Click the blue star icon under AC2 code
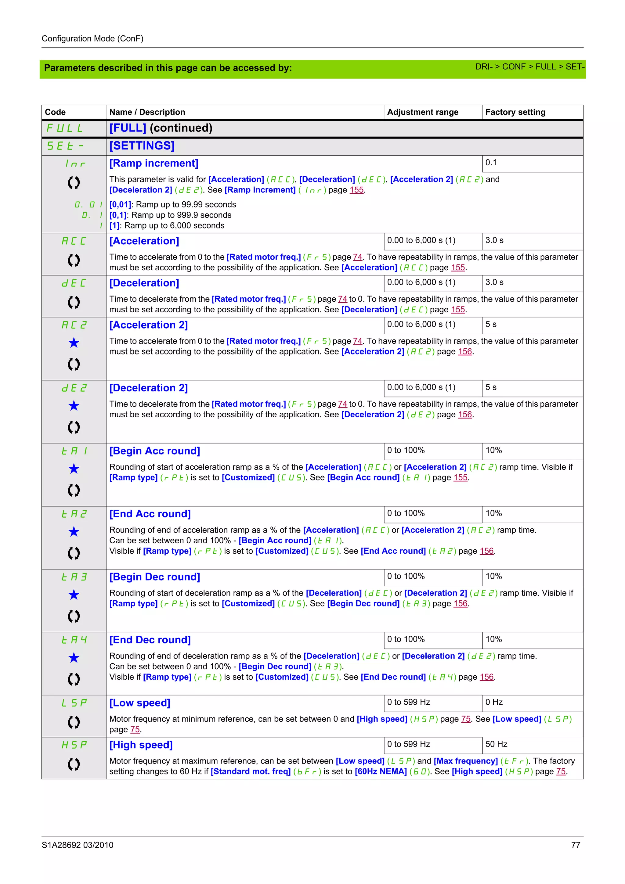 click(x=74, y=343)
